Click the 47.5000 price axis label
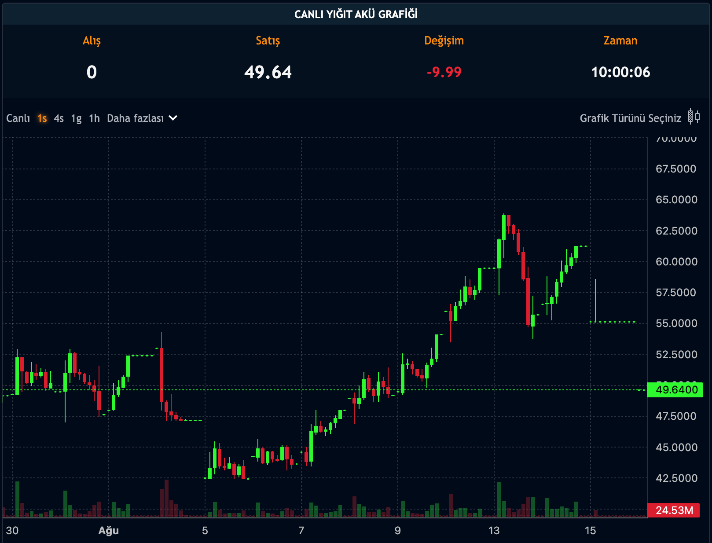Image resolution: width=712 pixels, height=543 pixels. tap(676, 416)
